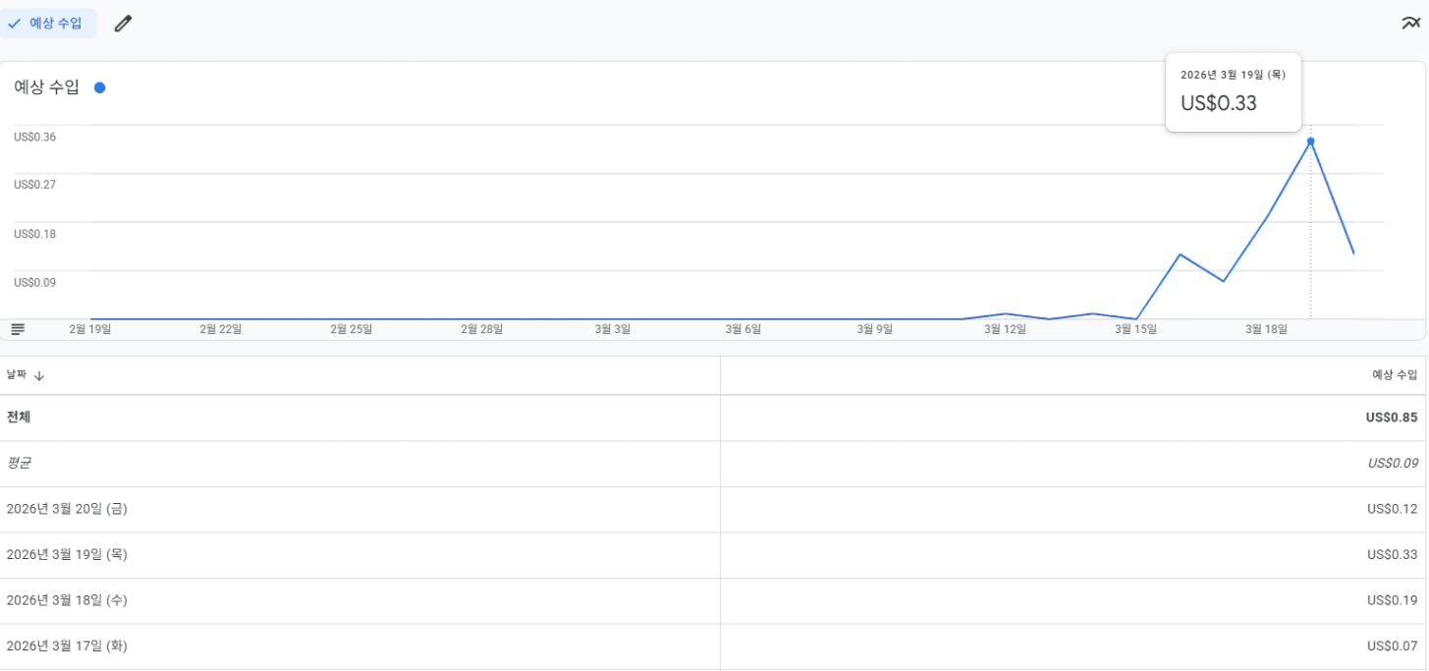
Task: Click the pencil edit metrics icon
Action: pos(123,24)
